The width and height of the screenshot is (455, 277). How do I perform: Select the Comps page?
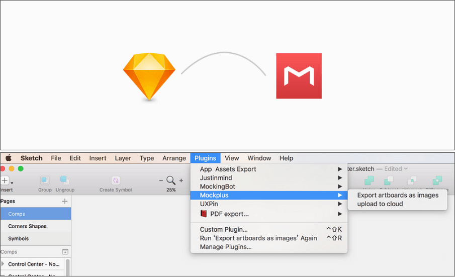point(35,214)
